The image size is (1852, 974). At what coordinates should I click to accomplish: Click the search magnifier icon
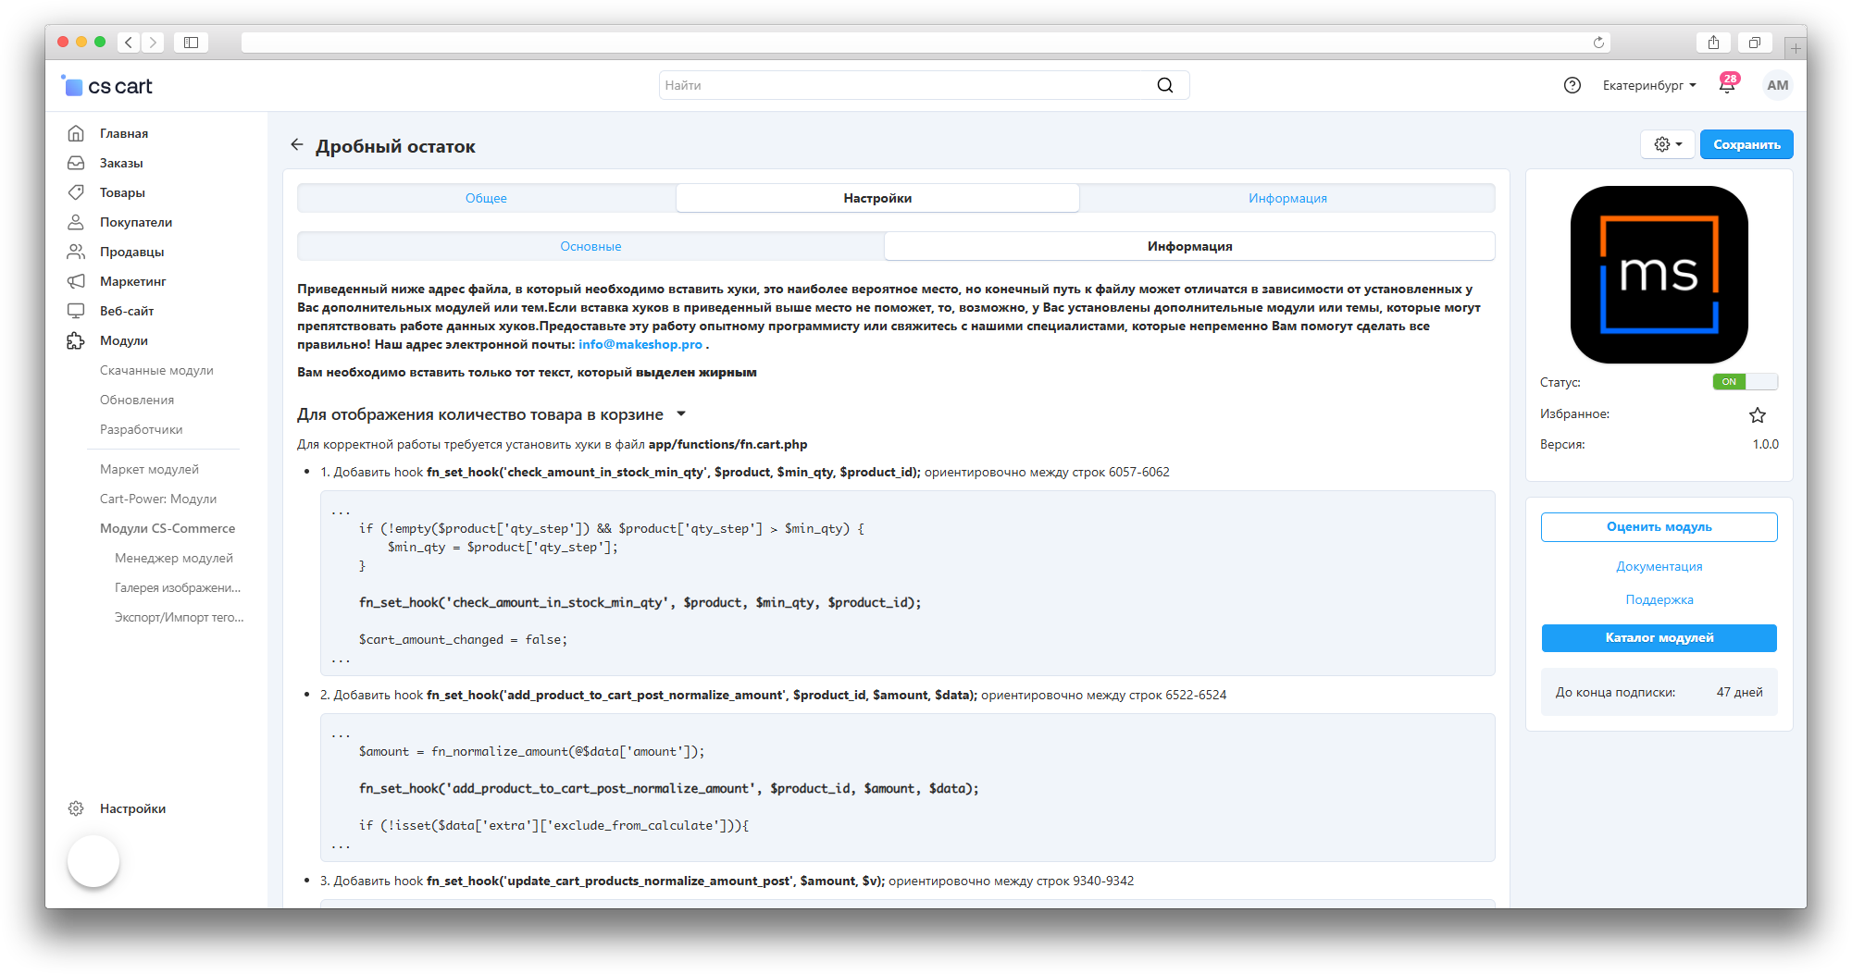coord(1164,85)
